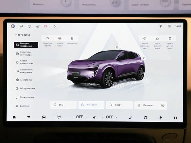Viewport: 191px width, 143px height.
Task: Open seat adjustment icon in dock
Action: tap(130, 118)
